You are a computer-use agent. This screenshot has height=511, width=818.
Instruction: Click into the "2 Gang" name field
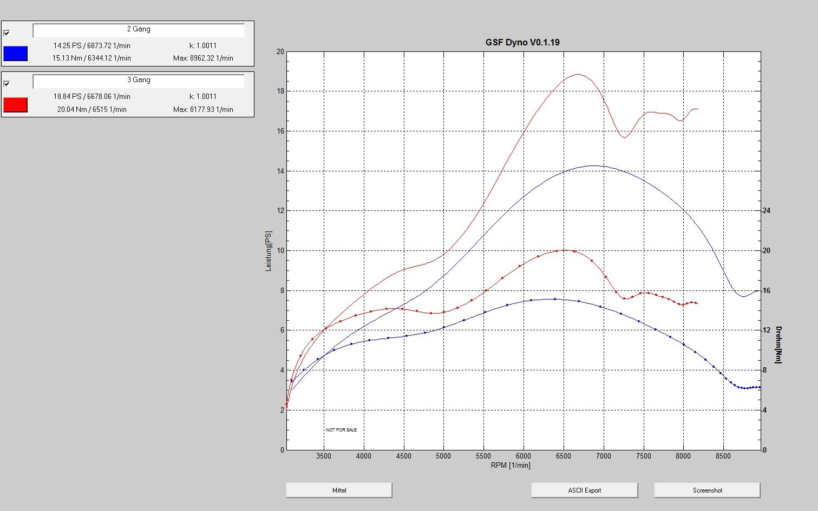click(139, 30)
